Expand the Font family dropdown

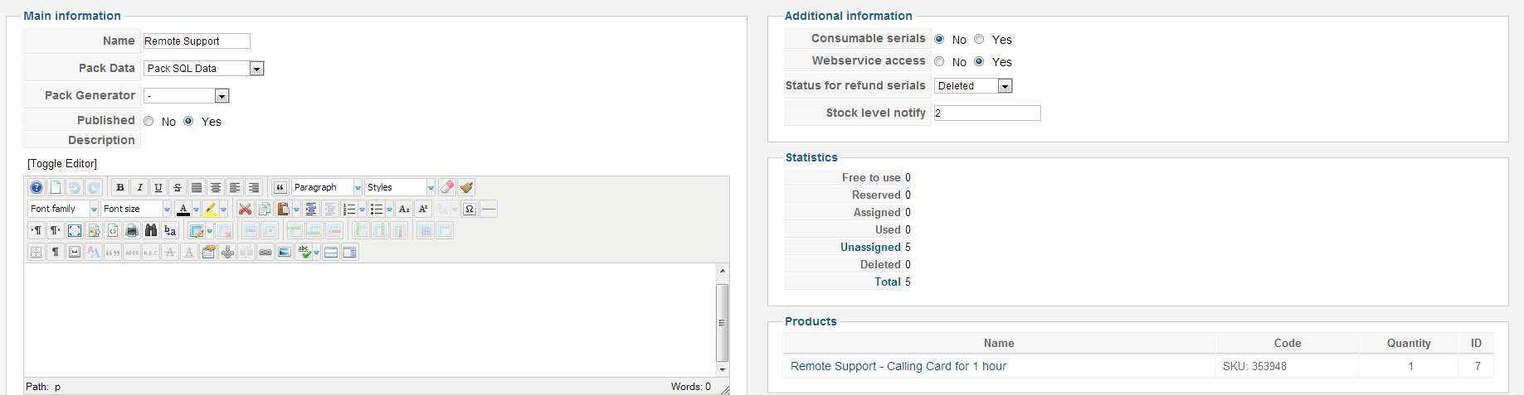94,209
